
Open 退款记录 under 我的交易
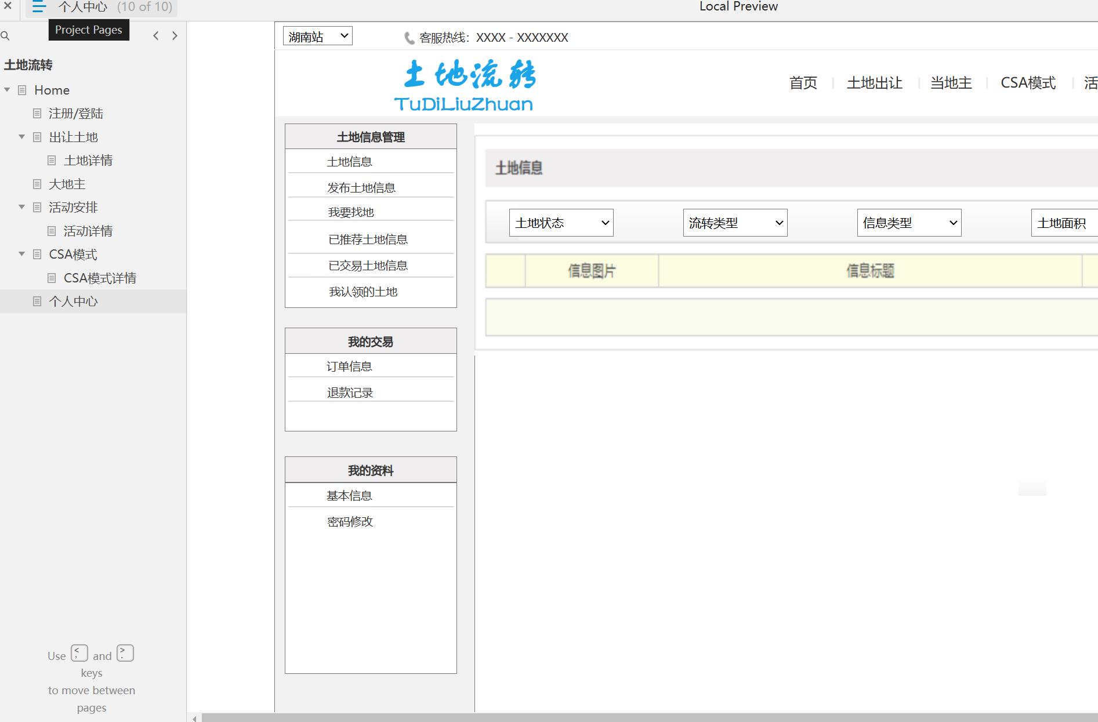[x=350, y=393]
